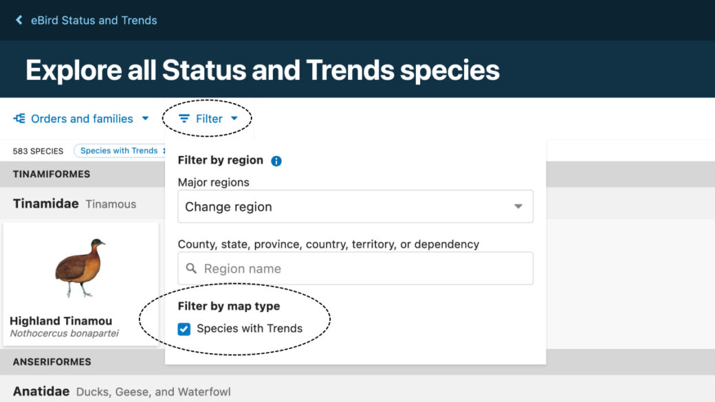Open the Change region dropdown
This screenshot has height=402, width=715.
tap(355, 206)
